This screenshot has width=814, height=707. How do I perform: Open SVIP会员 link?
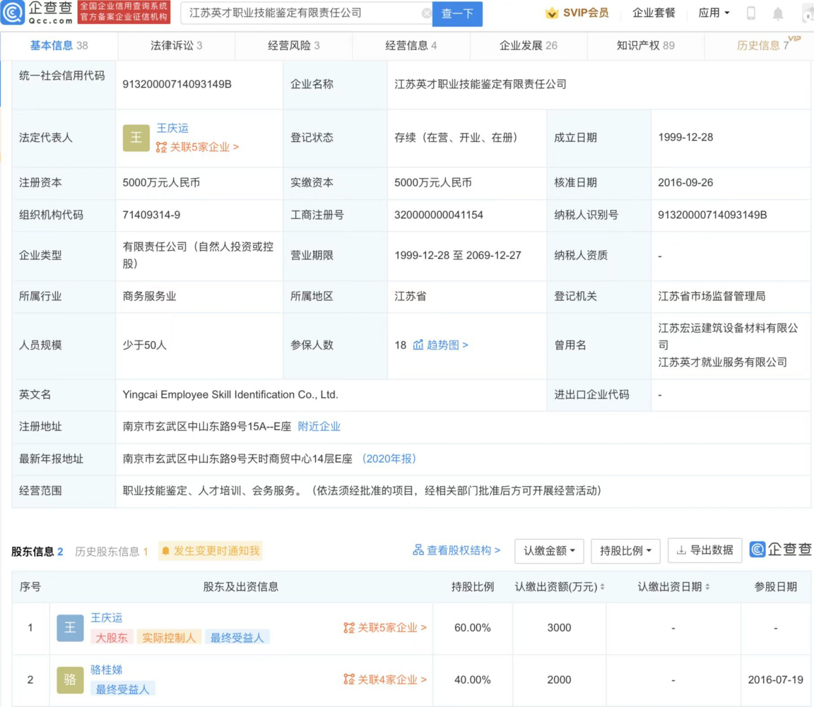[585, 13]
